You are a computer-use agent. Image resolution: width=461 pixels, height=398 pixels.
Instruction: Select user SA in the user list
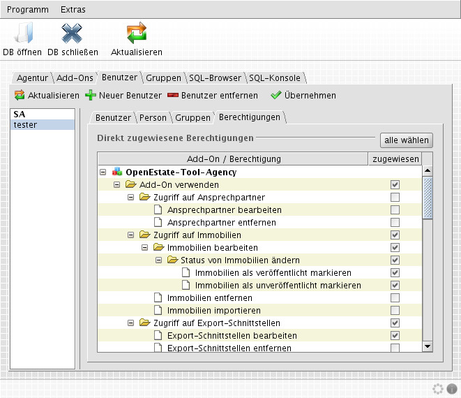(20, 113)
